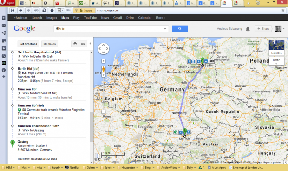
Task: Bookmark the page with the star icon
Action: [283, 11]
